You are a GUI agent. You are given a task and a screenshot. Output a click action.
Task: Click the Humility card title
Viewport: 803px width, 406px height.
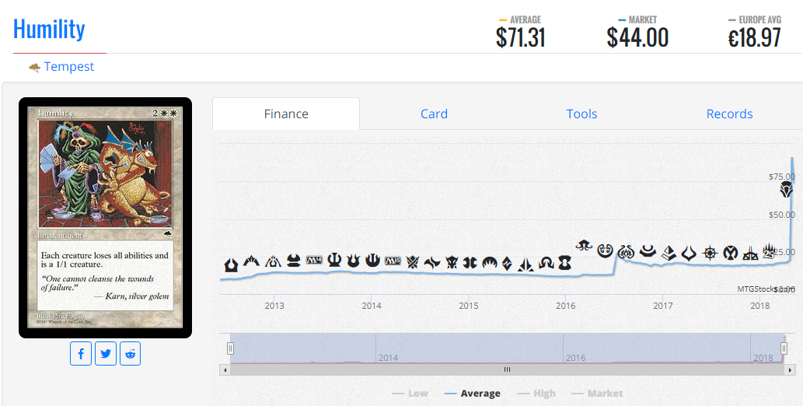49,29
